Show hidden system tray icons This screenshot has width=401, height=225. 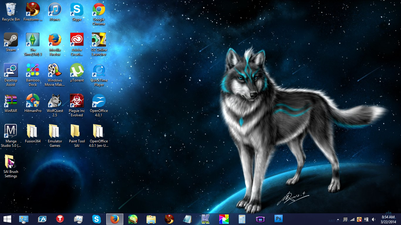tap(338, 219)
